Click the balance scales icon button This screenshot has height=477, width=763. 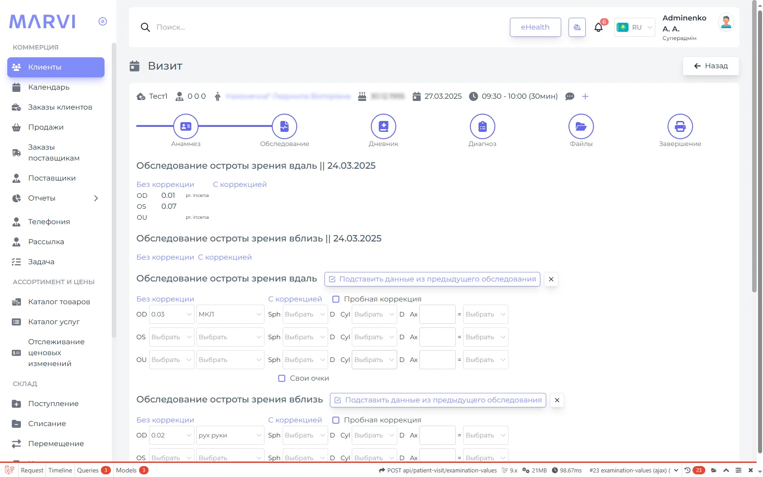tap(577, 27)
